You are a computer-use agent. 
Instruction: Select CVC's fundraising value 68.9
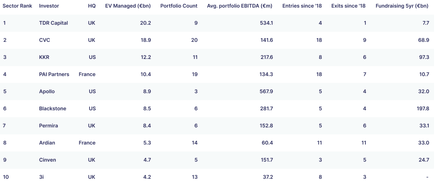424,40
